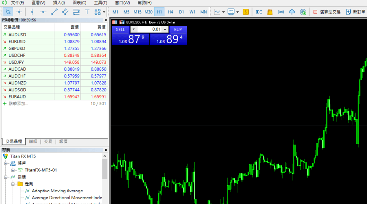Switch chart to H4 timeframe

click(x=170, y=12)
